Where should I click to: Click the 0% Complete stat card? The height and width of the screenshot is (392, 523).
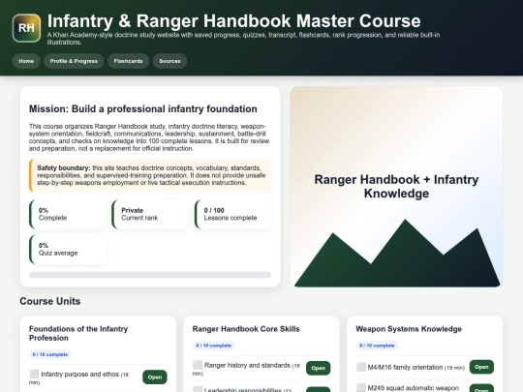pyautogui.click(x=68, y=214)
